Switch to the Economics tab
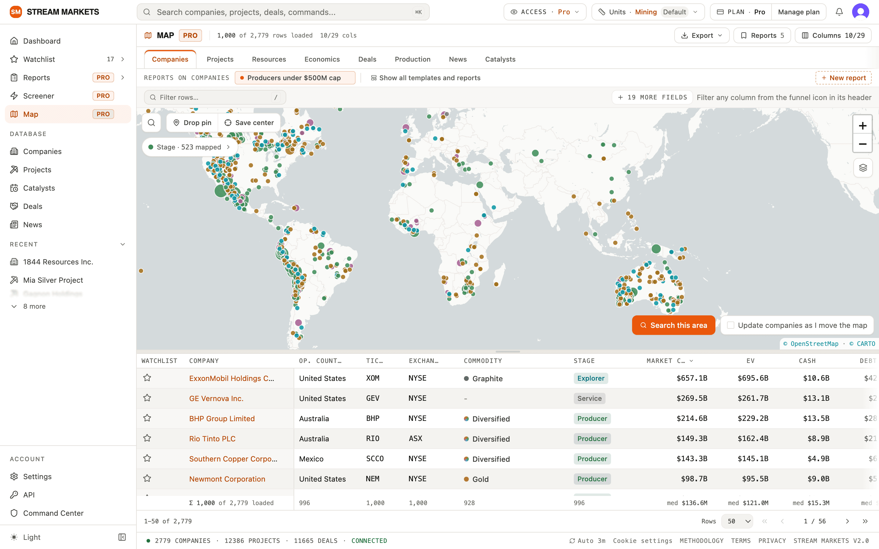879x549 pixels. click(322, 59)
